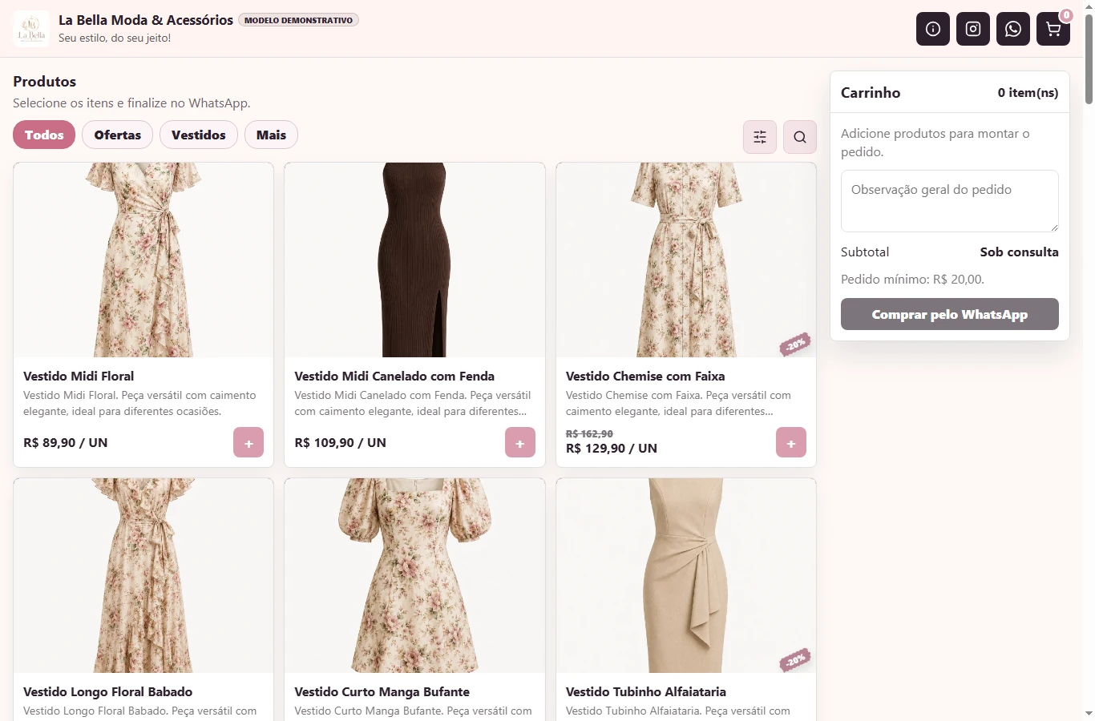Viewport: 1095px width, 721px height.
Task: View the Vestido Longo Floral Babado photo
Action: tap(143, 575)
